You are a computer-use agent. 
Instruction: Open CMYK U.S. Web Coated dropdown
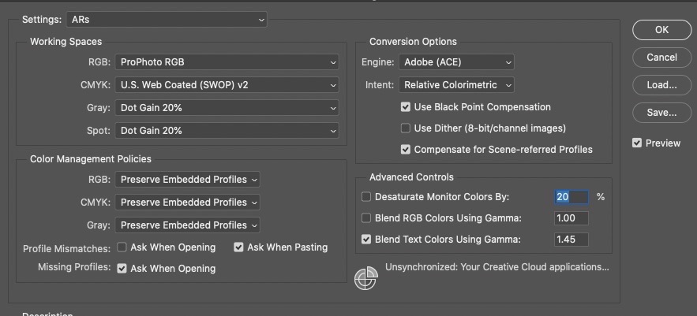[x=227, y=85]
